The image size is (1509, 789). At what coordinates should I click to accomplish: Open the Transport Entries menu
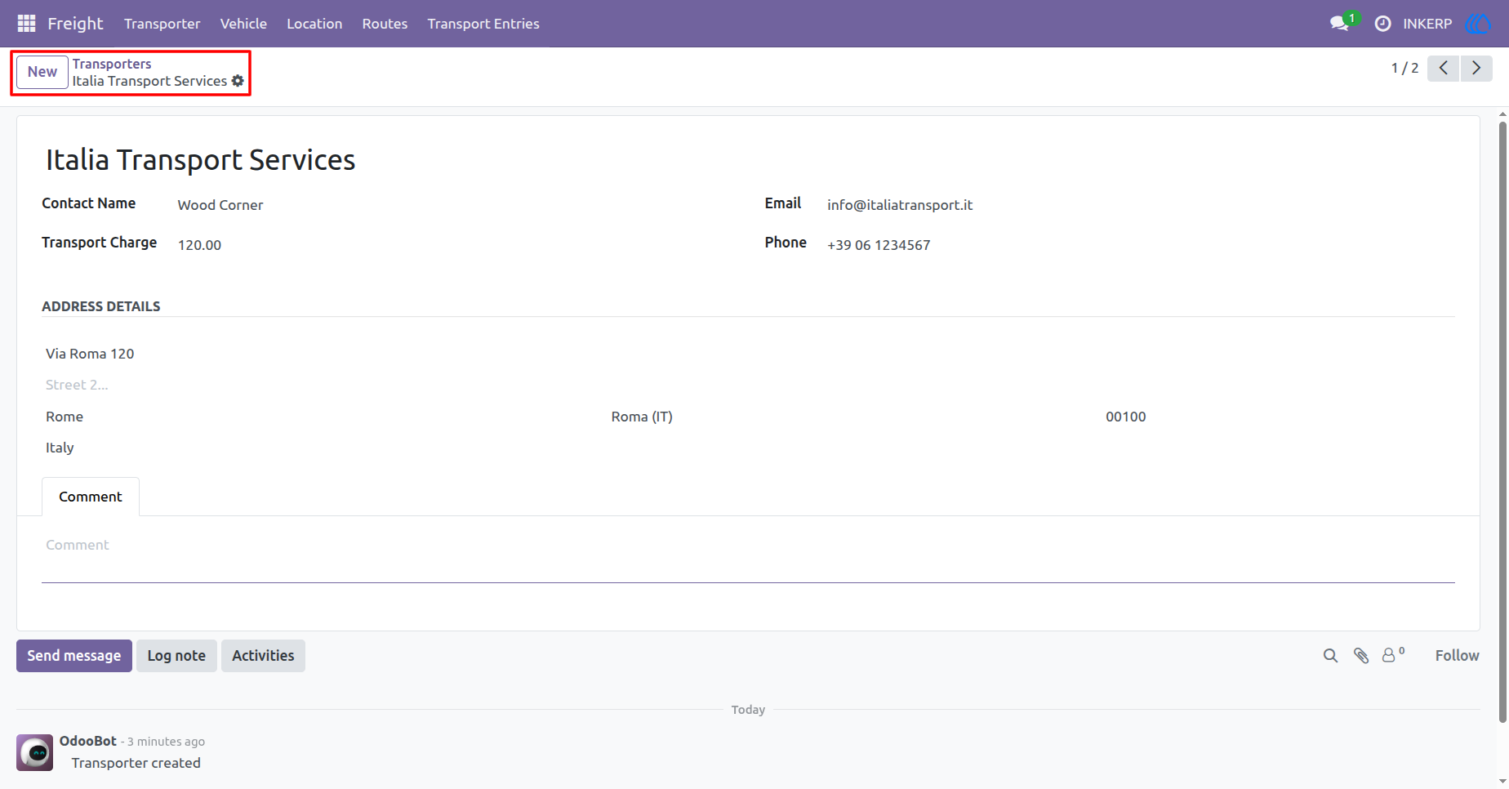(483, 24)
